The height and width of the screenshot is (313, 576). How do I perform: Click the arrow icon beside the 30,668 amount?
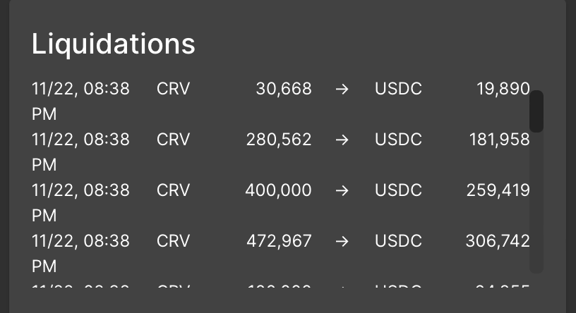[x=342, y=89]
